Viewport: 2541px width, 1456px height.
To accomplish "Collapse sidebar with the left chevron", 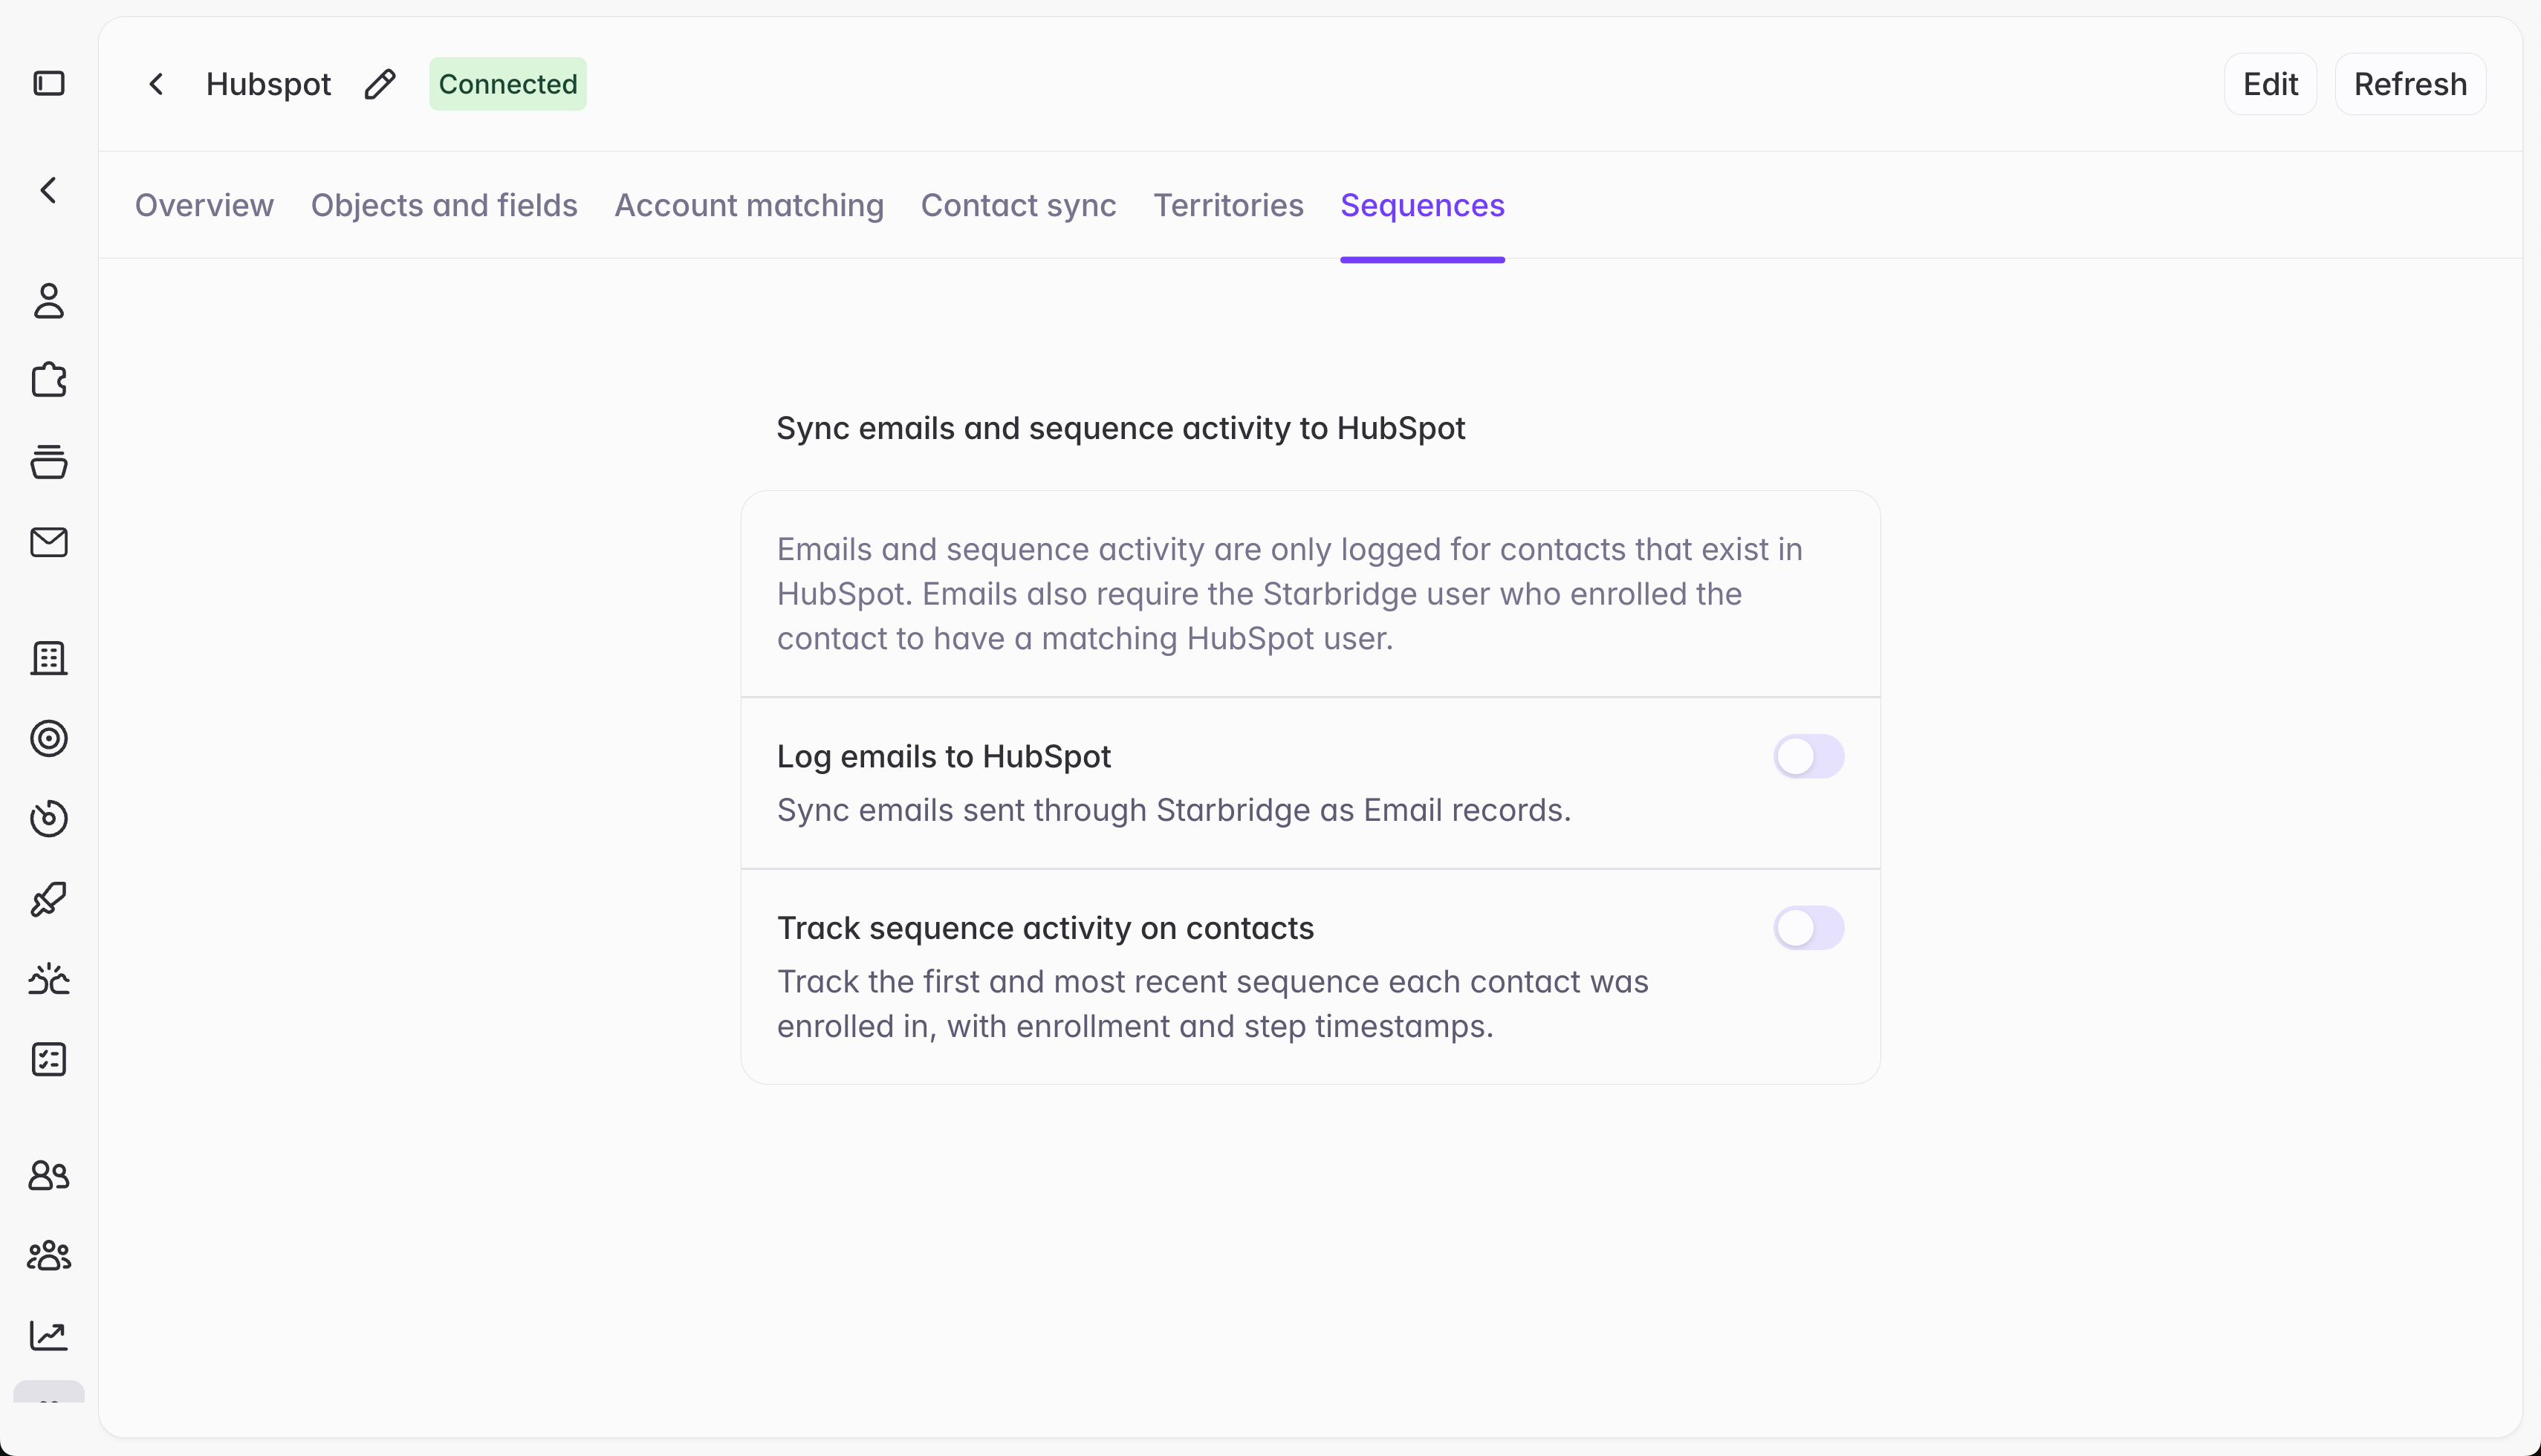I will coord(49,190).
